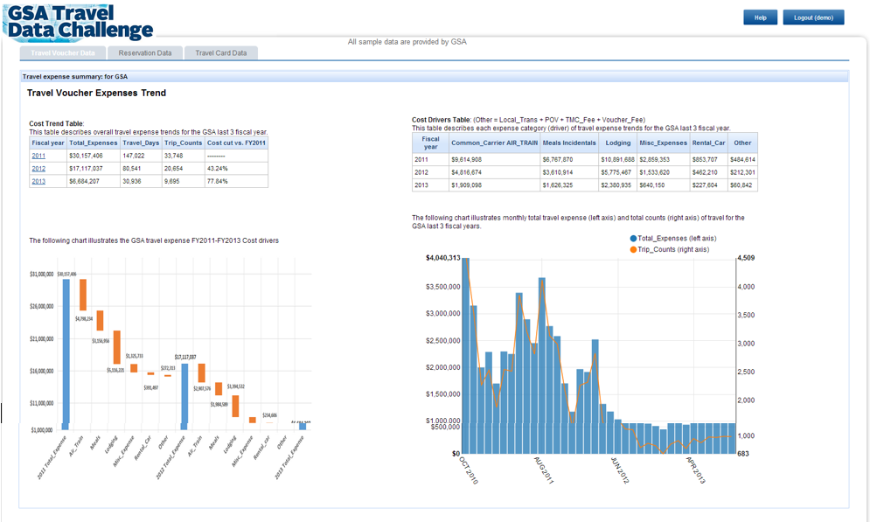This screenshot has height=522, width=870.
Task: Select the $6,684,207 total expenses cell
Action: [94, 181]
